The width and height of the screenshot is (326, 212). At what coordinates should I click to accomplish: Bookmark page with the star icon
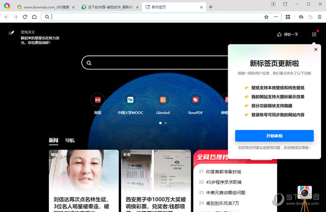click(x=266, y=17)
